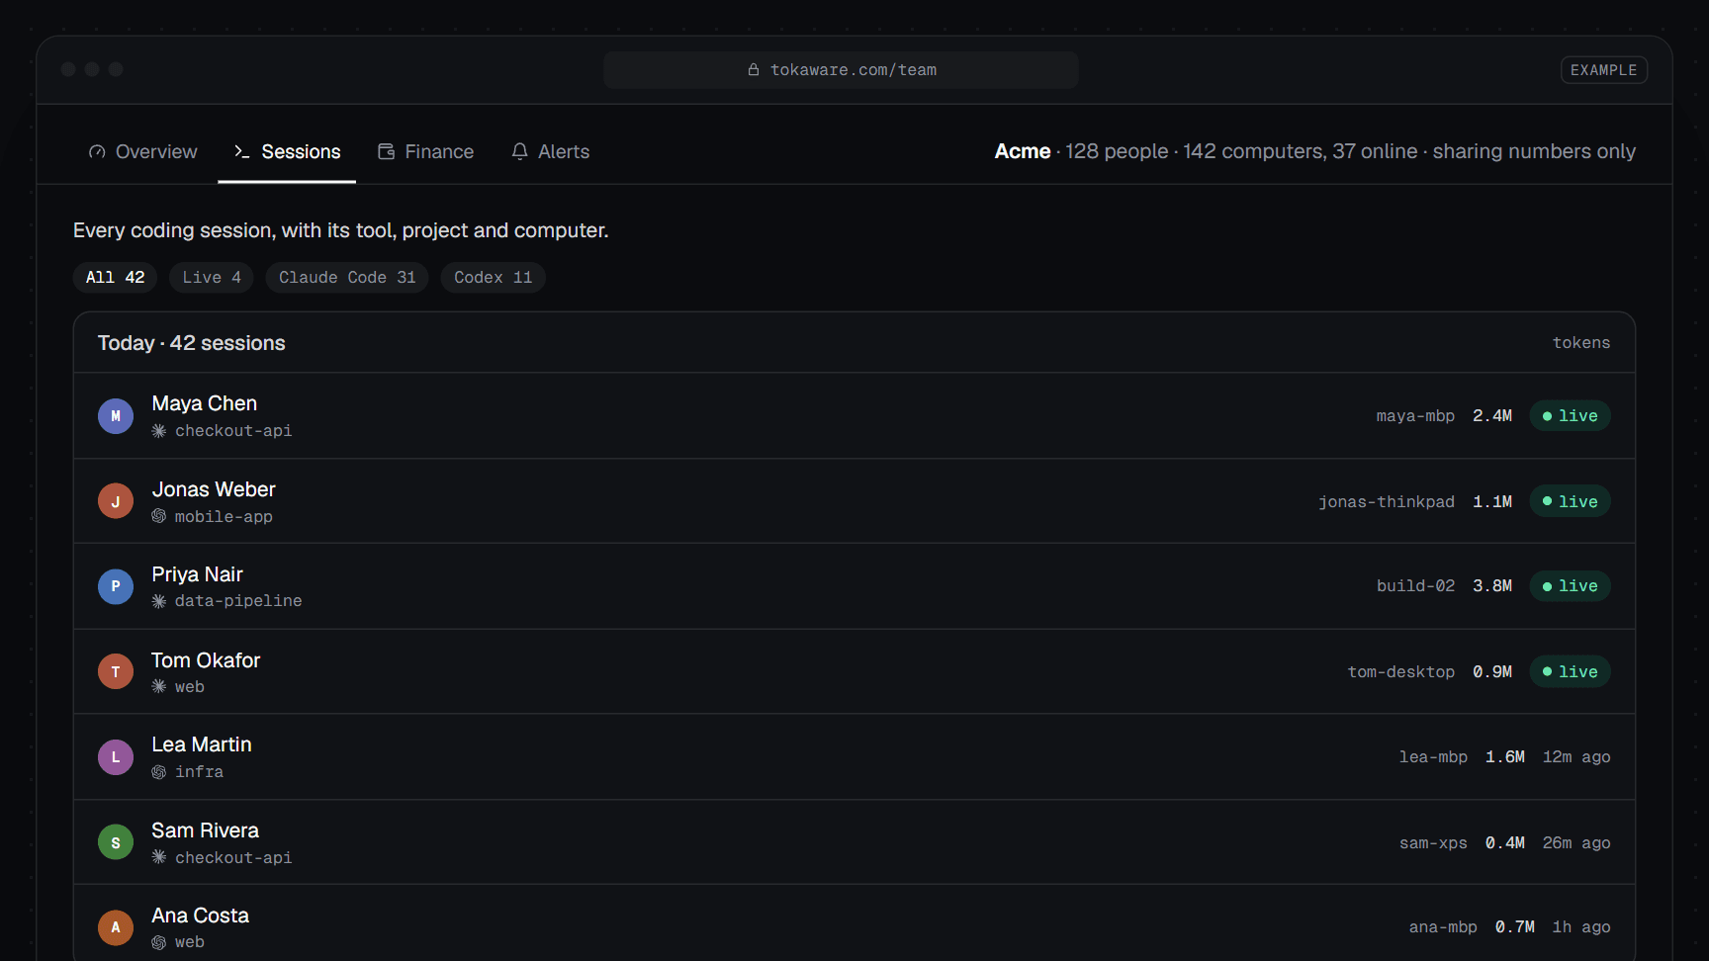The image size is (1709, 961).
Task: Click the 3.8M token count
Action: (x=1492, y=586)
